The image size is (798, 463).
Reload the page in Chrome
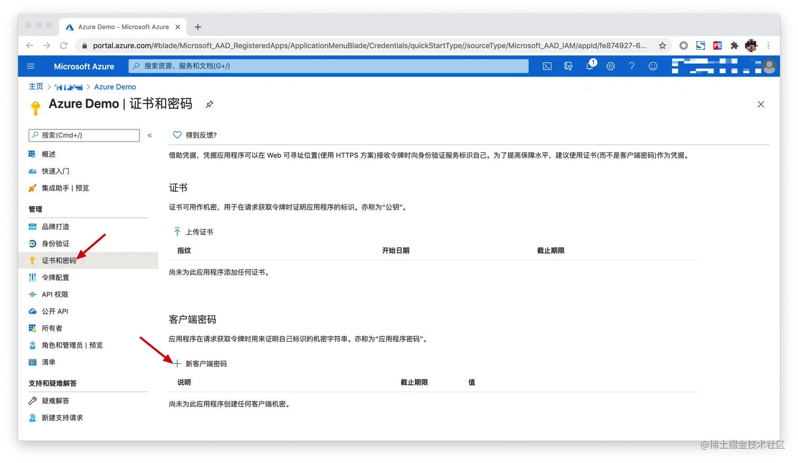(64, 45)
